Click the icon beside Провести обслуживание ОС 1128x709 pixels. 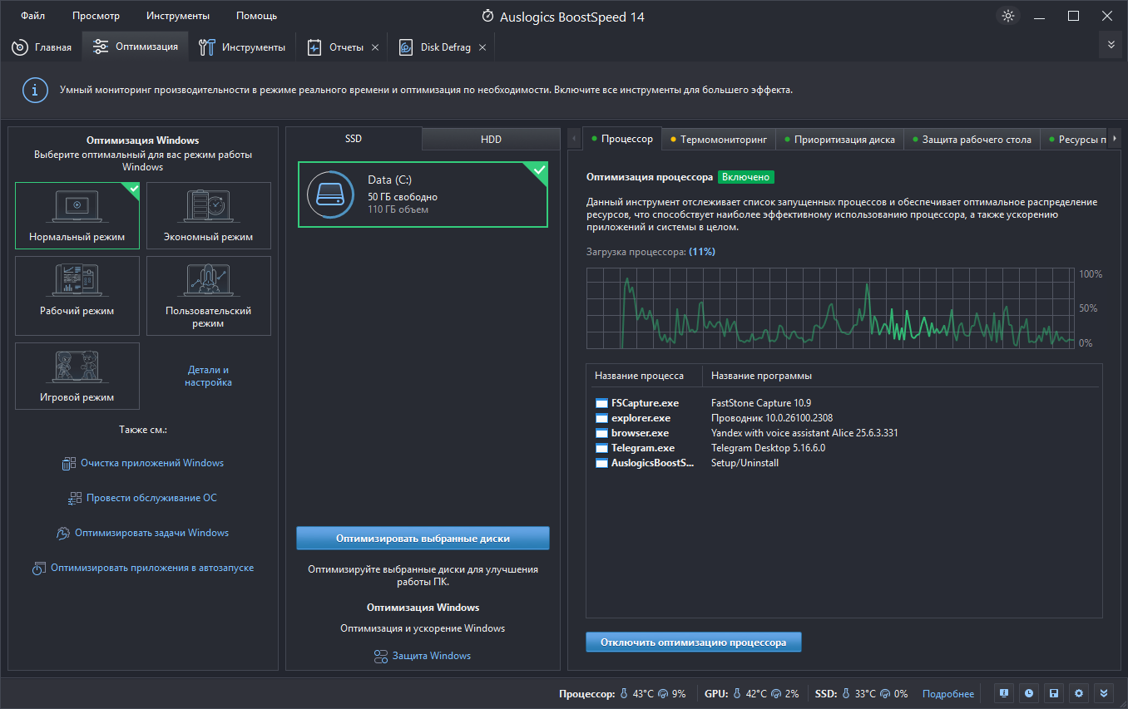[75, 498]
